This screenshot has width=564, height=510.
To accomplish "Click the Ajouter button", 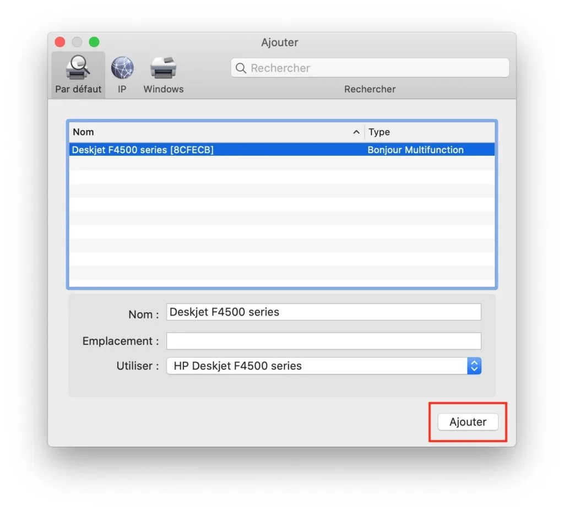I will [x=468, y=421].
